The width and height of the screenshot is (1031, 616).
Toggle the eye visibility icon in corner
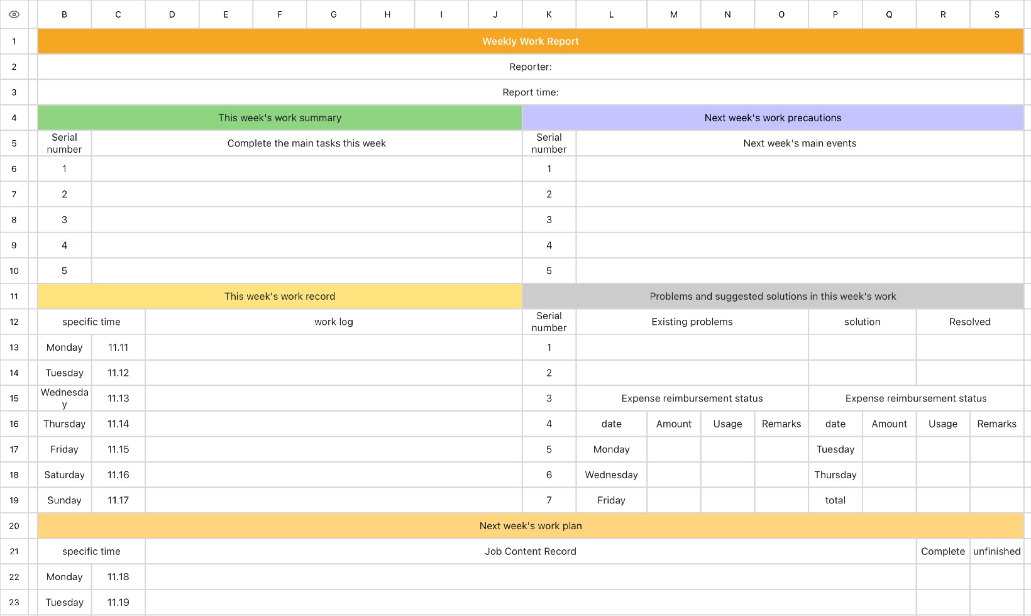pos(14,14)
